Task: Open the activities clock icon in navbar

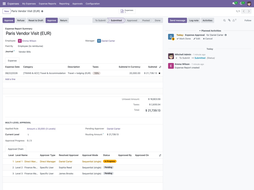Action: coord(241,4)
